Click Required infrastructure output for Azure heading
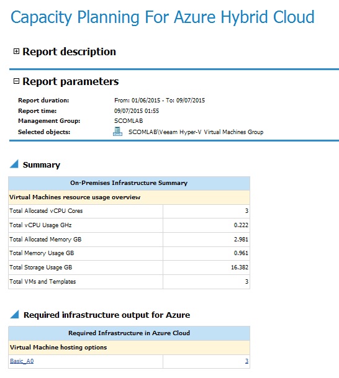The height and width of the screenshot is (378, 339). coord(107,315)
